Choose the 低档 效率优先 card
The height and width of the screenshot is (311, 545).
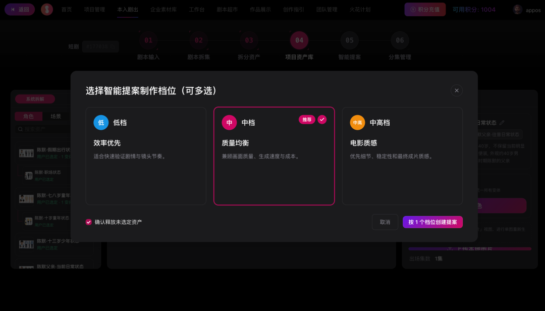point(146,156)
